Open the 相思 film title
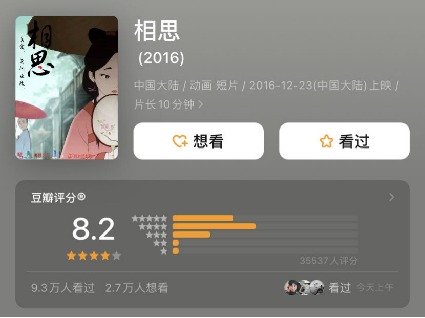 point(157,31)
